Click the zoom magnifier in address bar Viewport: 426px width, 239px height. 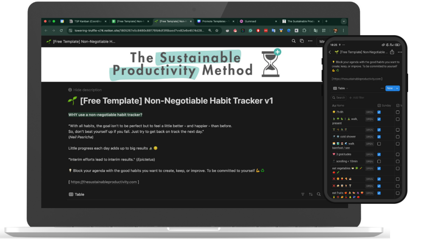[x=210, y=30]
